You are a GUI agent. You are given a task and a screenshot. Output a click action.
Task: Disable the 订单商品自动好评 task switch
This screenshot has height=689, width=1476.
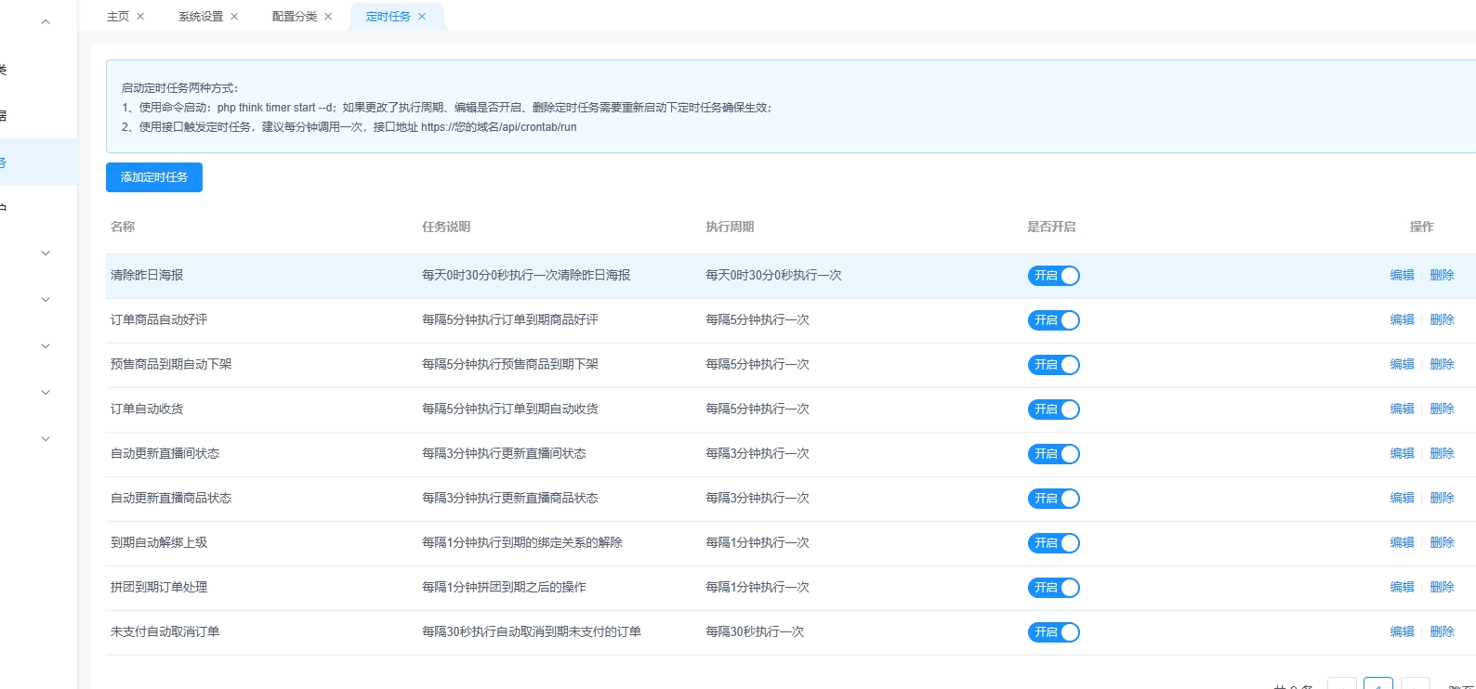(1053, 320)
